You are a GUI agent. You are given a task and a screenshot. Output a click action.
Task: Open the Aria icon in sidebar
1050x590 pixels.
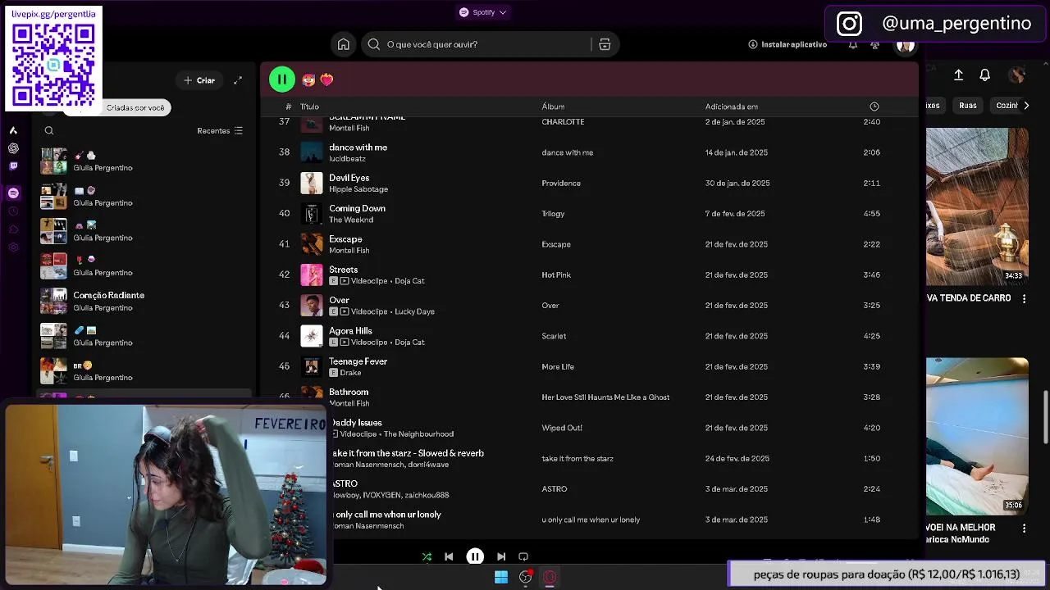pos(13,130)
